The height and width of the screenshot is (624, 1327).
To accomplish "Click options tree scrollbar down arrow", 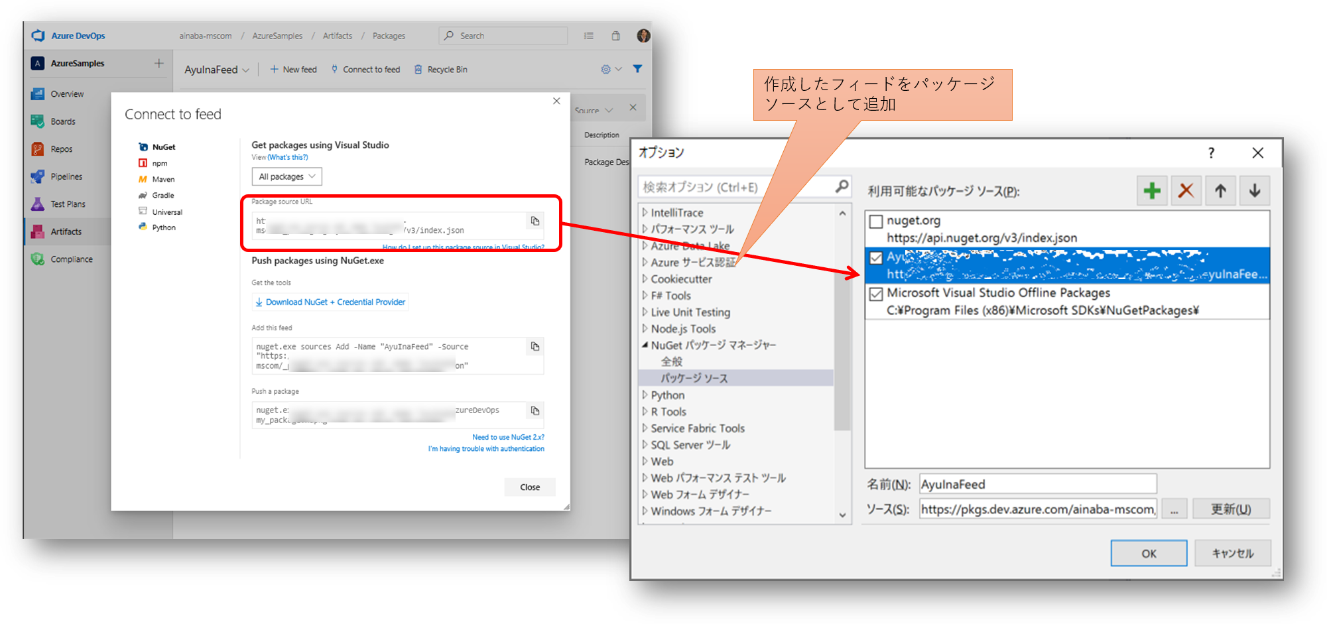I will [842, 515].
